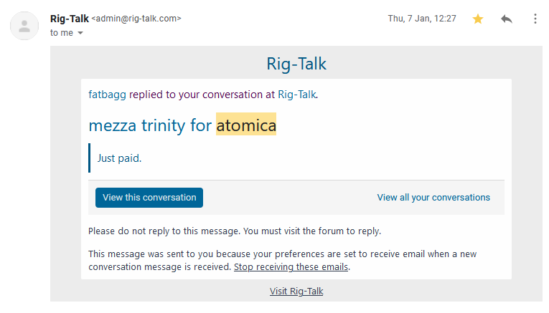Click the bold Rig-Talk sender name

(70, 19)
